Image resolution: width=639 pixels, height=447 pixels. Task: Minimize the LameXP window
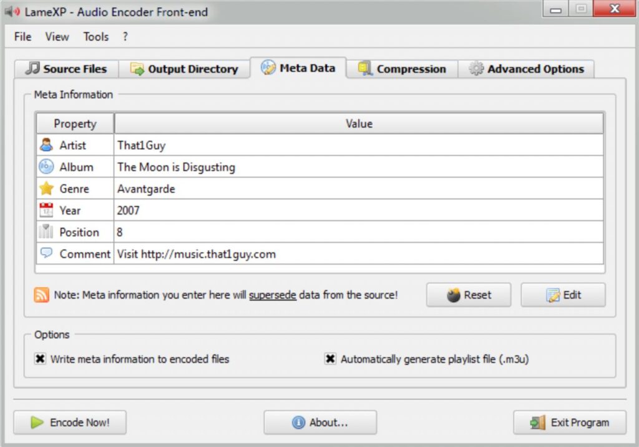click(555, 9)
